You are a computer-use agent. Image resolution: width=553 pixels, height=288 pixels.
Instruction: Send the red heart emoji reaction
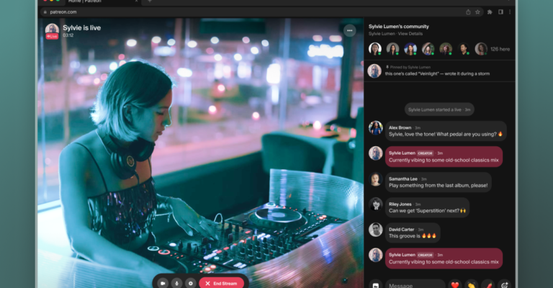454,284
